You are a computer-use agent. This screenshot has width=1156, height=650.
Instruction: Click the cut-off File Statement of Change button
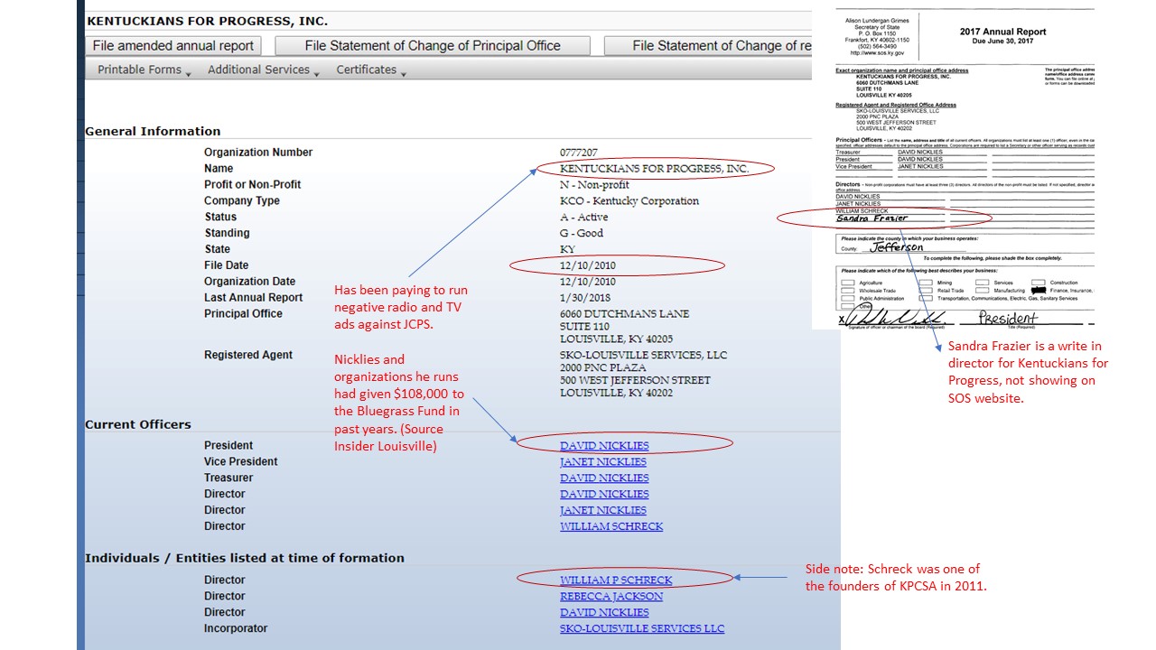coord(708,45)
